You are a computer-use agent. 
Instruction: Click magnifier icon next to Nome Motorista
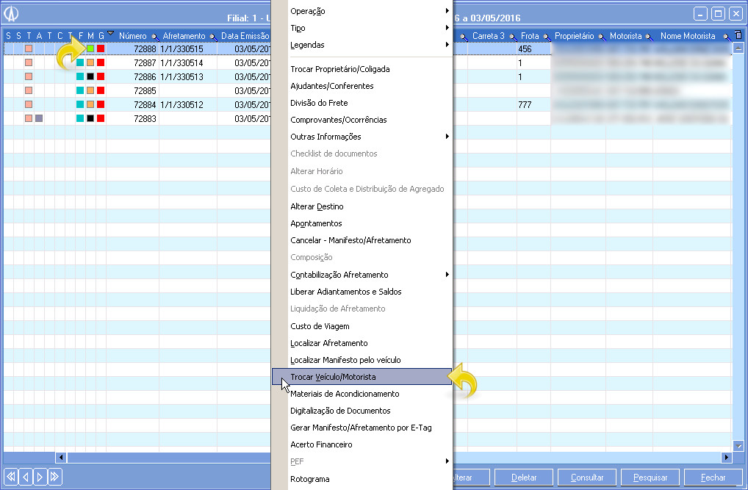click(725, 37)
